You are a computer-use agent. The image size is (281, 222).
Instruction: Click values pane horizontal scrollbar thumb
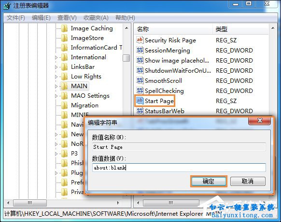[x=171, y=203]
